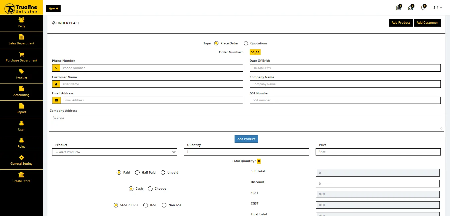Go to Sales Department menu label

pos(21,43)
